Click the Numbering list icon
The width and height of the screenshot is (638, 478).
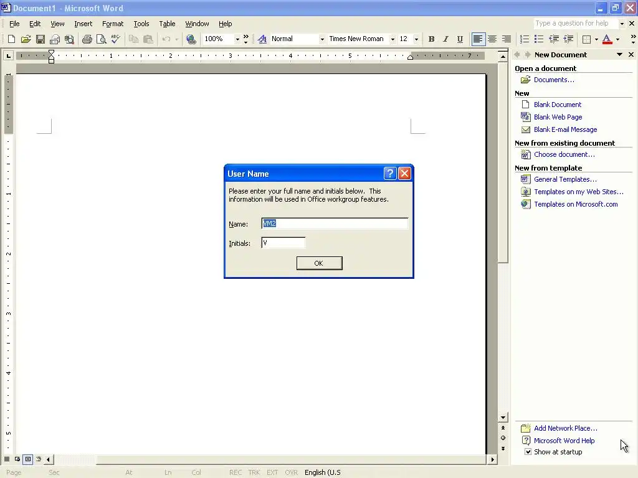click(525, 39)
